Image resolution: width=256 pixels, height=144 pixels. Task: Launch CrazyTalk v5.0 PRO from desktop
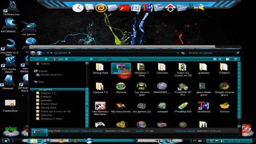click(x=9, y=47)
